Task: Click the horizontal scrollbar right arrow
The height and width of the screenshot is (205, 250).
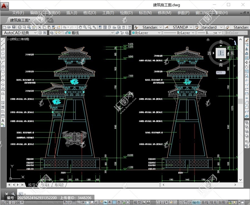Action: (235, 185)
